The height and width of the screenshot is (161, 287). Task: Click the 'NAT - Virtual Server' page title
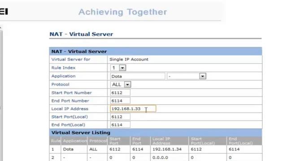pyautogui.click(x=81, y=34)
